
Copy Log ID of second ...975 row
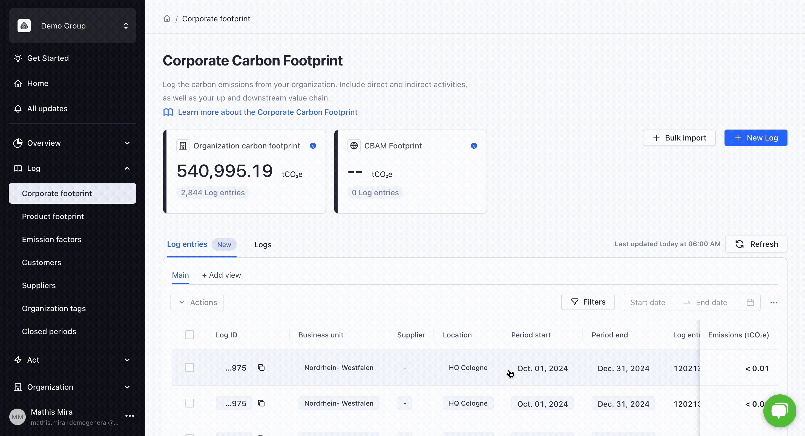[x=261, y=403]
